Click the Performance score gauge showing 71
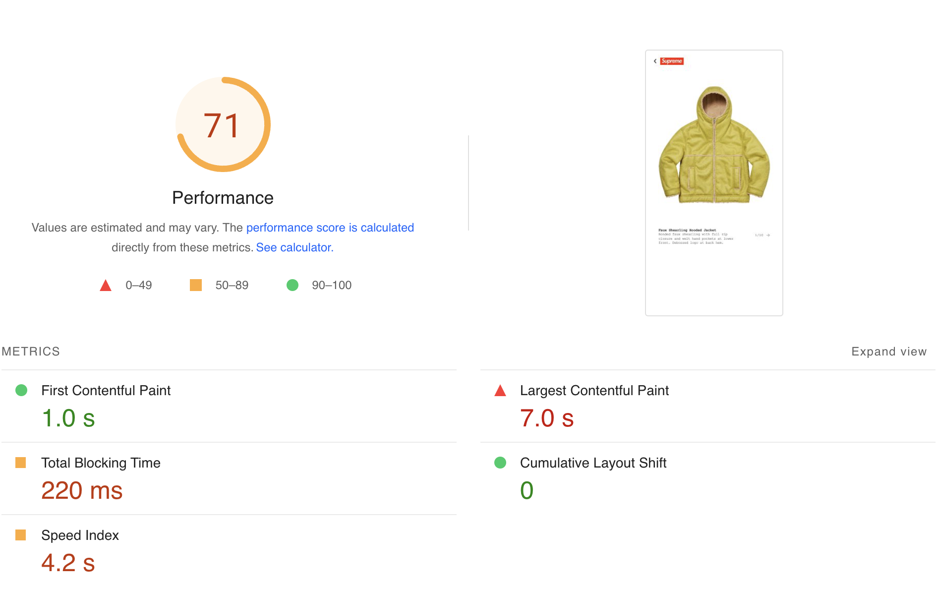938x589 pixels. [223, 124]
